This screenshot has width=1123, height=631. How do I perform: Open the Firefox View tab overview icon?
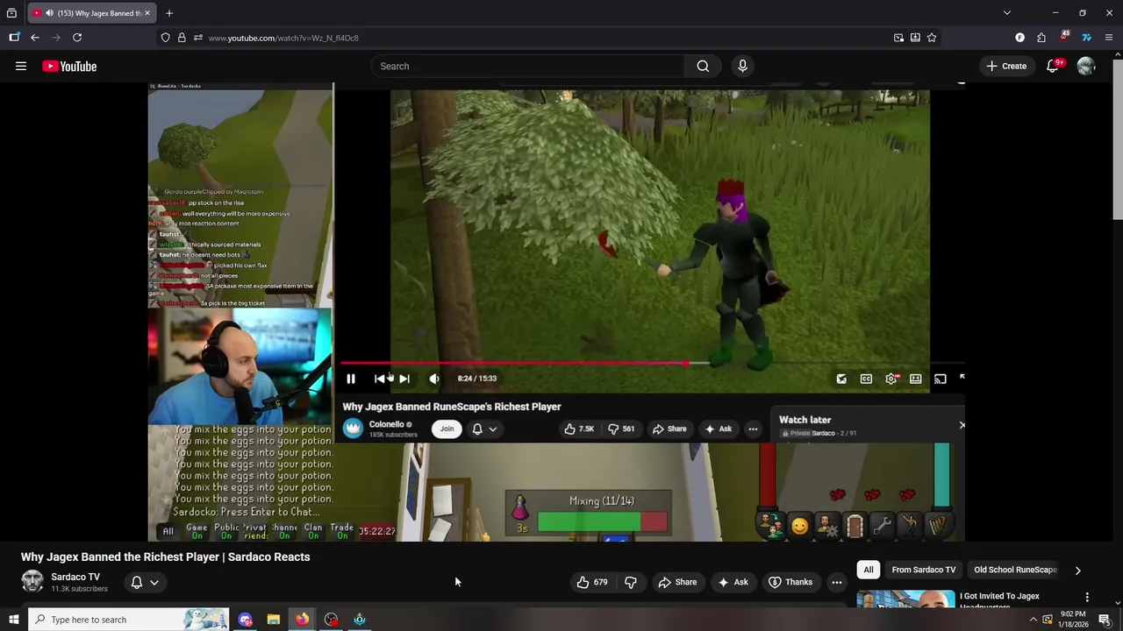(11, 13)
